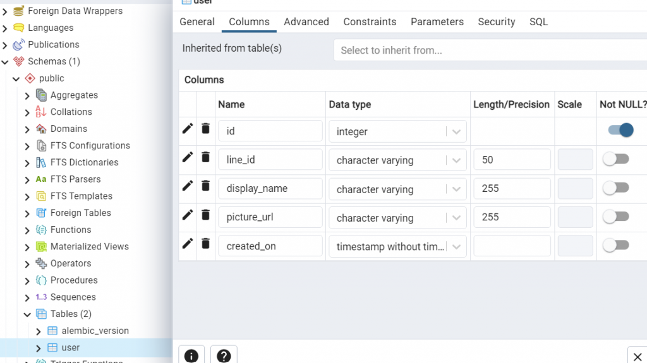Open the SQL tab
Screen dimensions: 647x363
[538, 22]
